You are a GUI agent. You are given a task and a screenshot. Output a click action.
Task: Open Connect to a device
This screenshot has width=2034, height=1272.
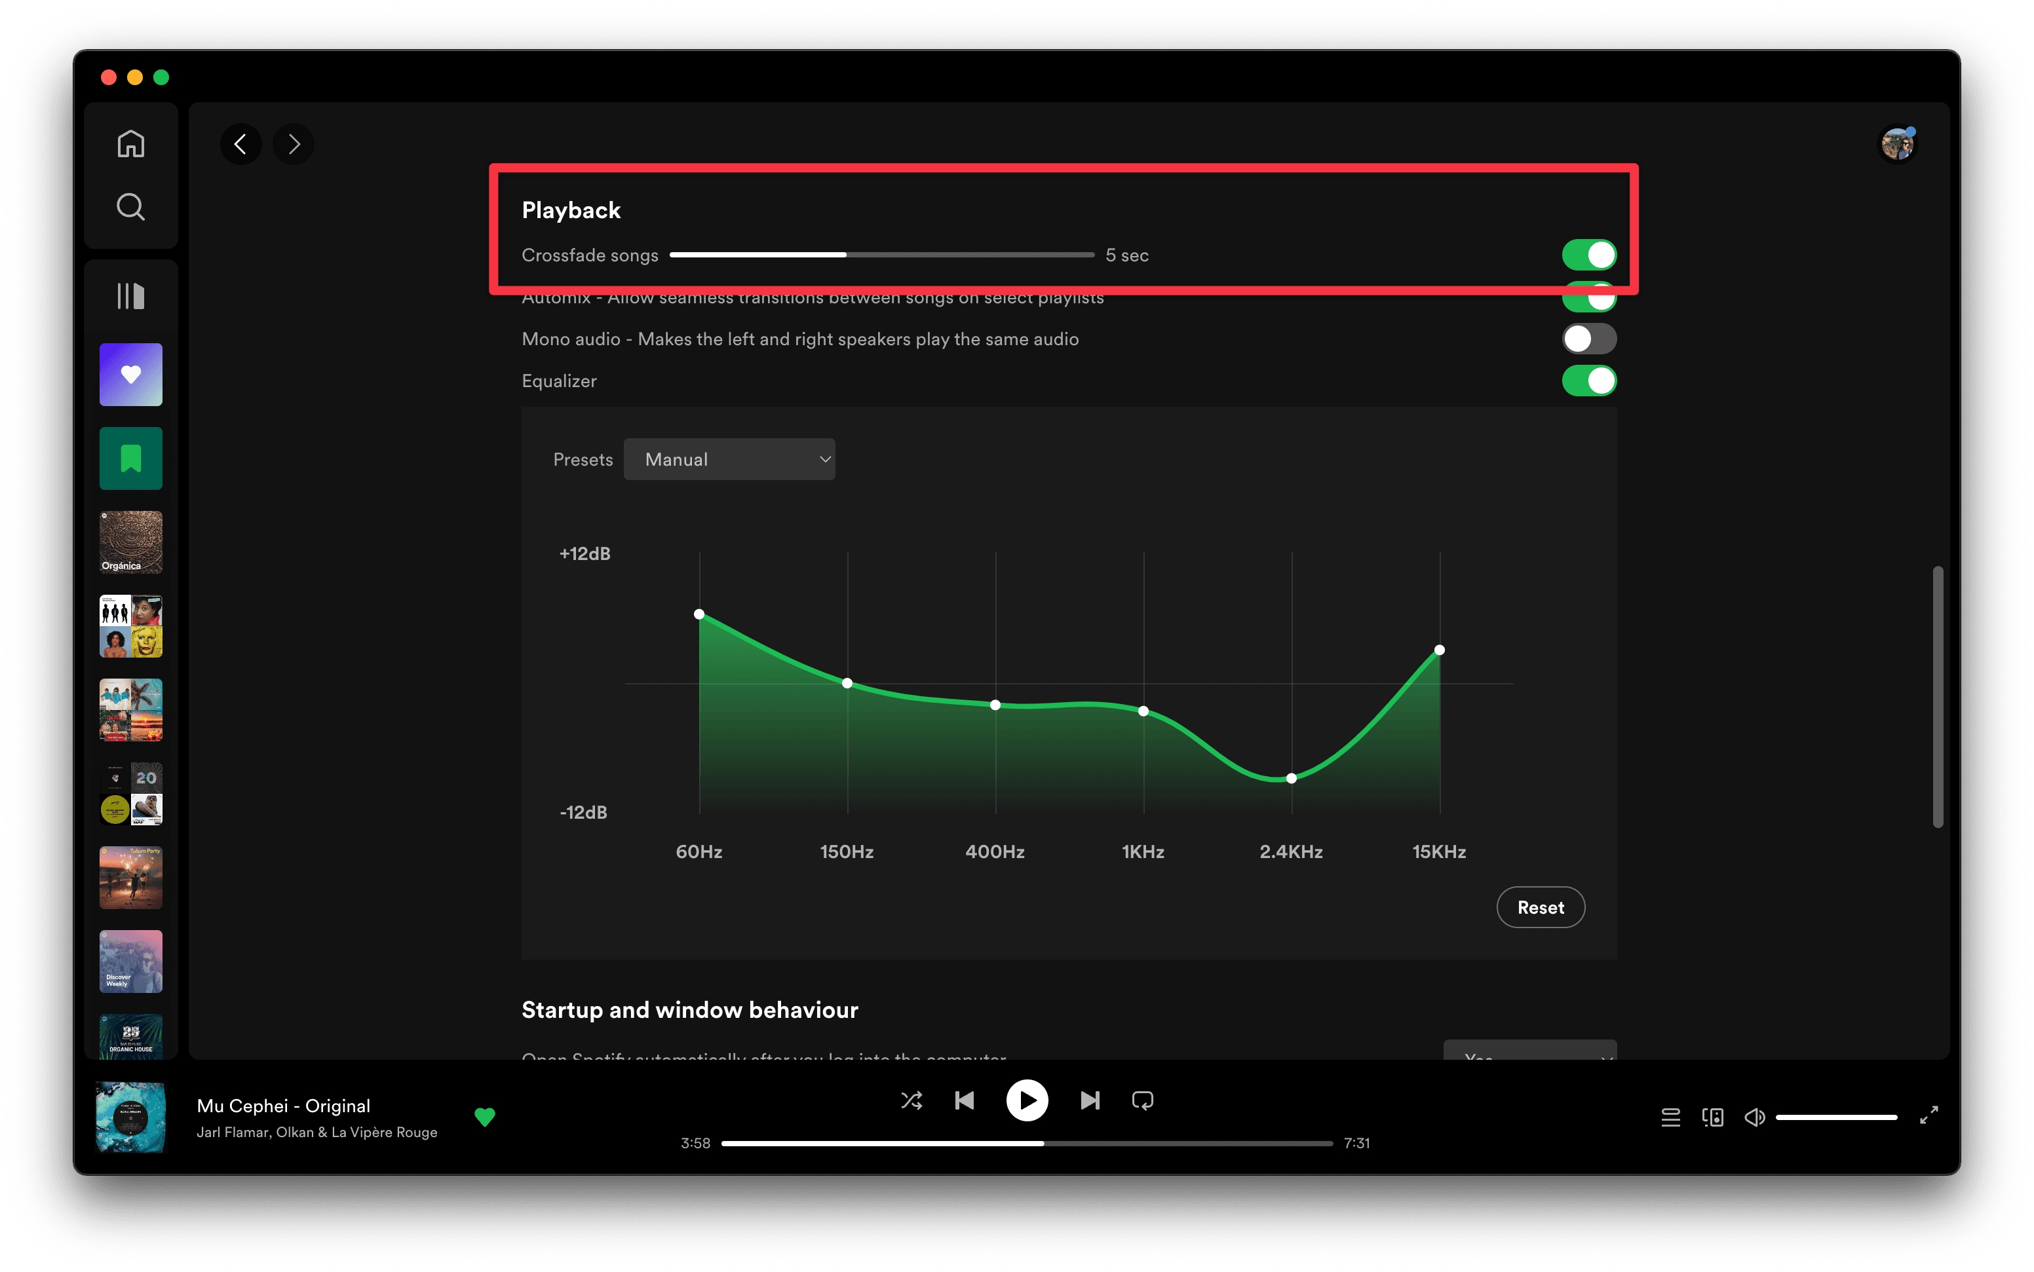tap(1712, 1117)
